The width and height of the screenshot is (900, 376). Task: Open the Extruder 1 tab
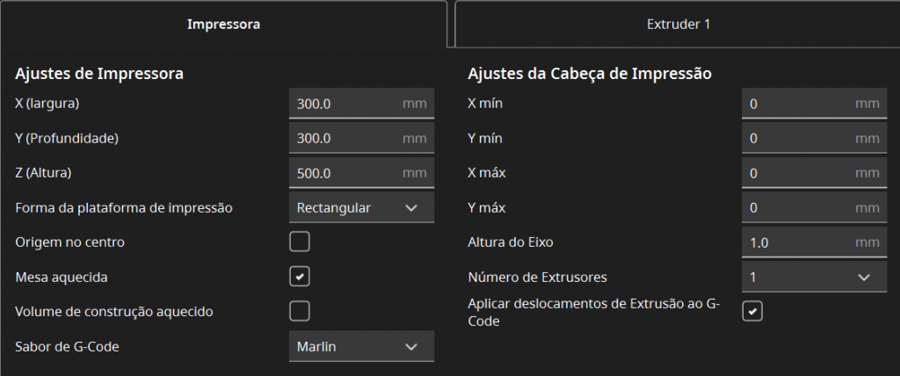pyautogui.click(x=672, y=25)
